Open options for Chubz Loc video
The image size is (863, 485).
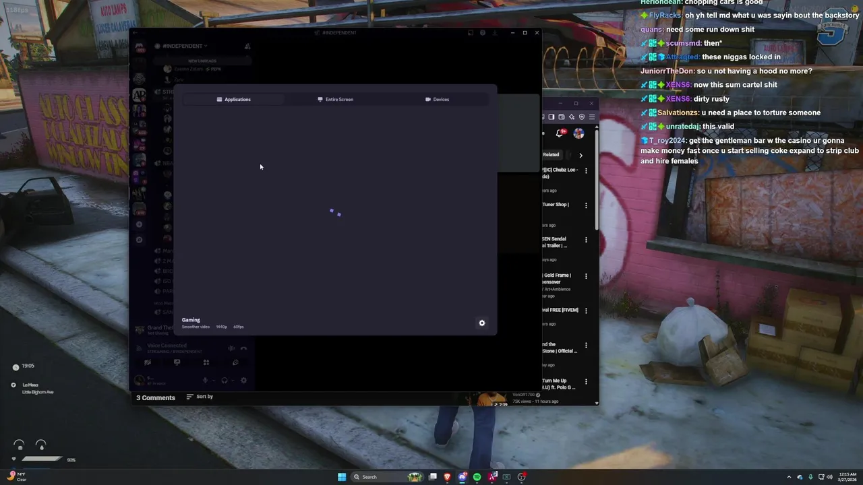click(x=586, y=171)
